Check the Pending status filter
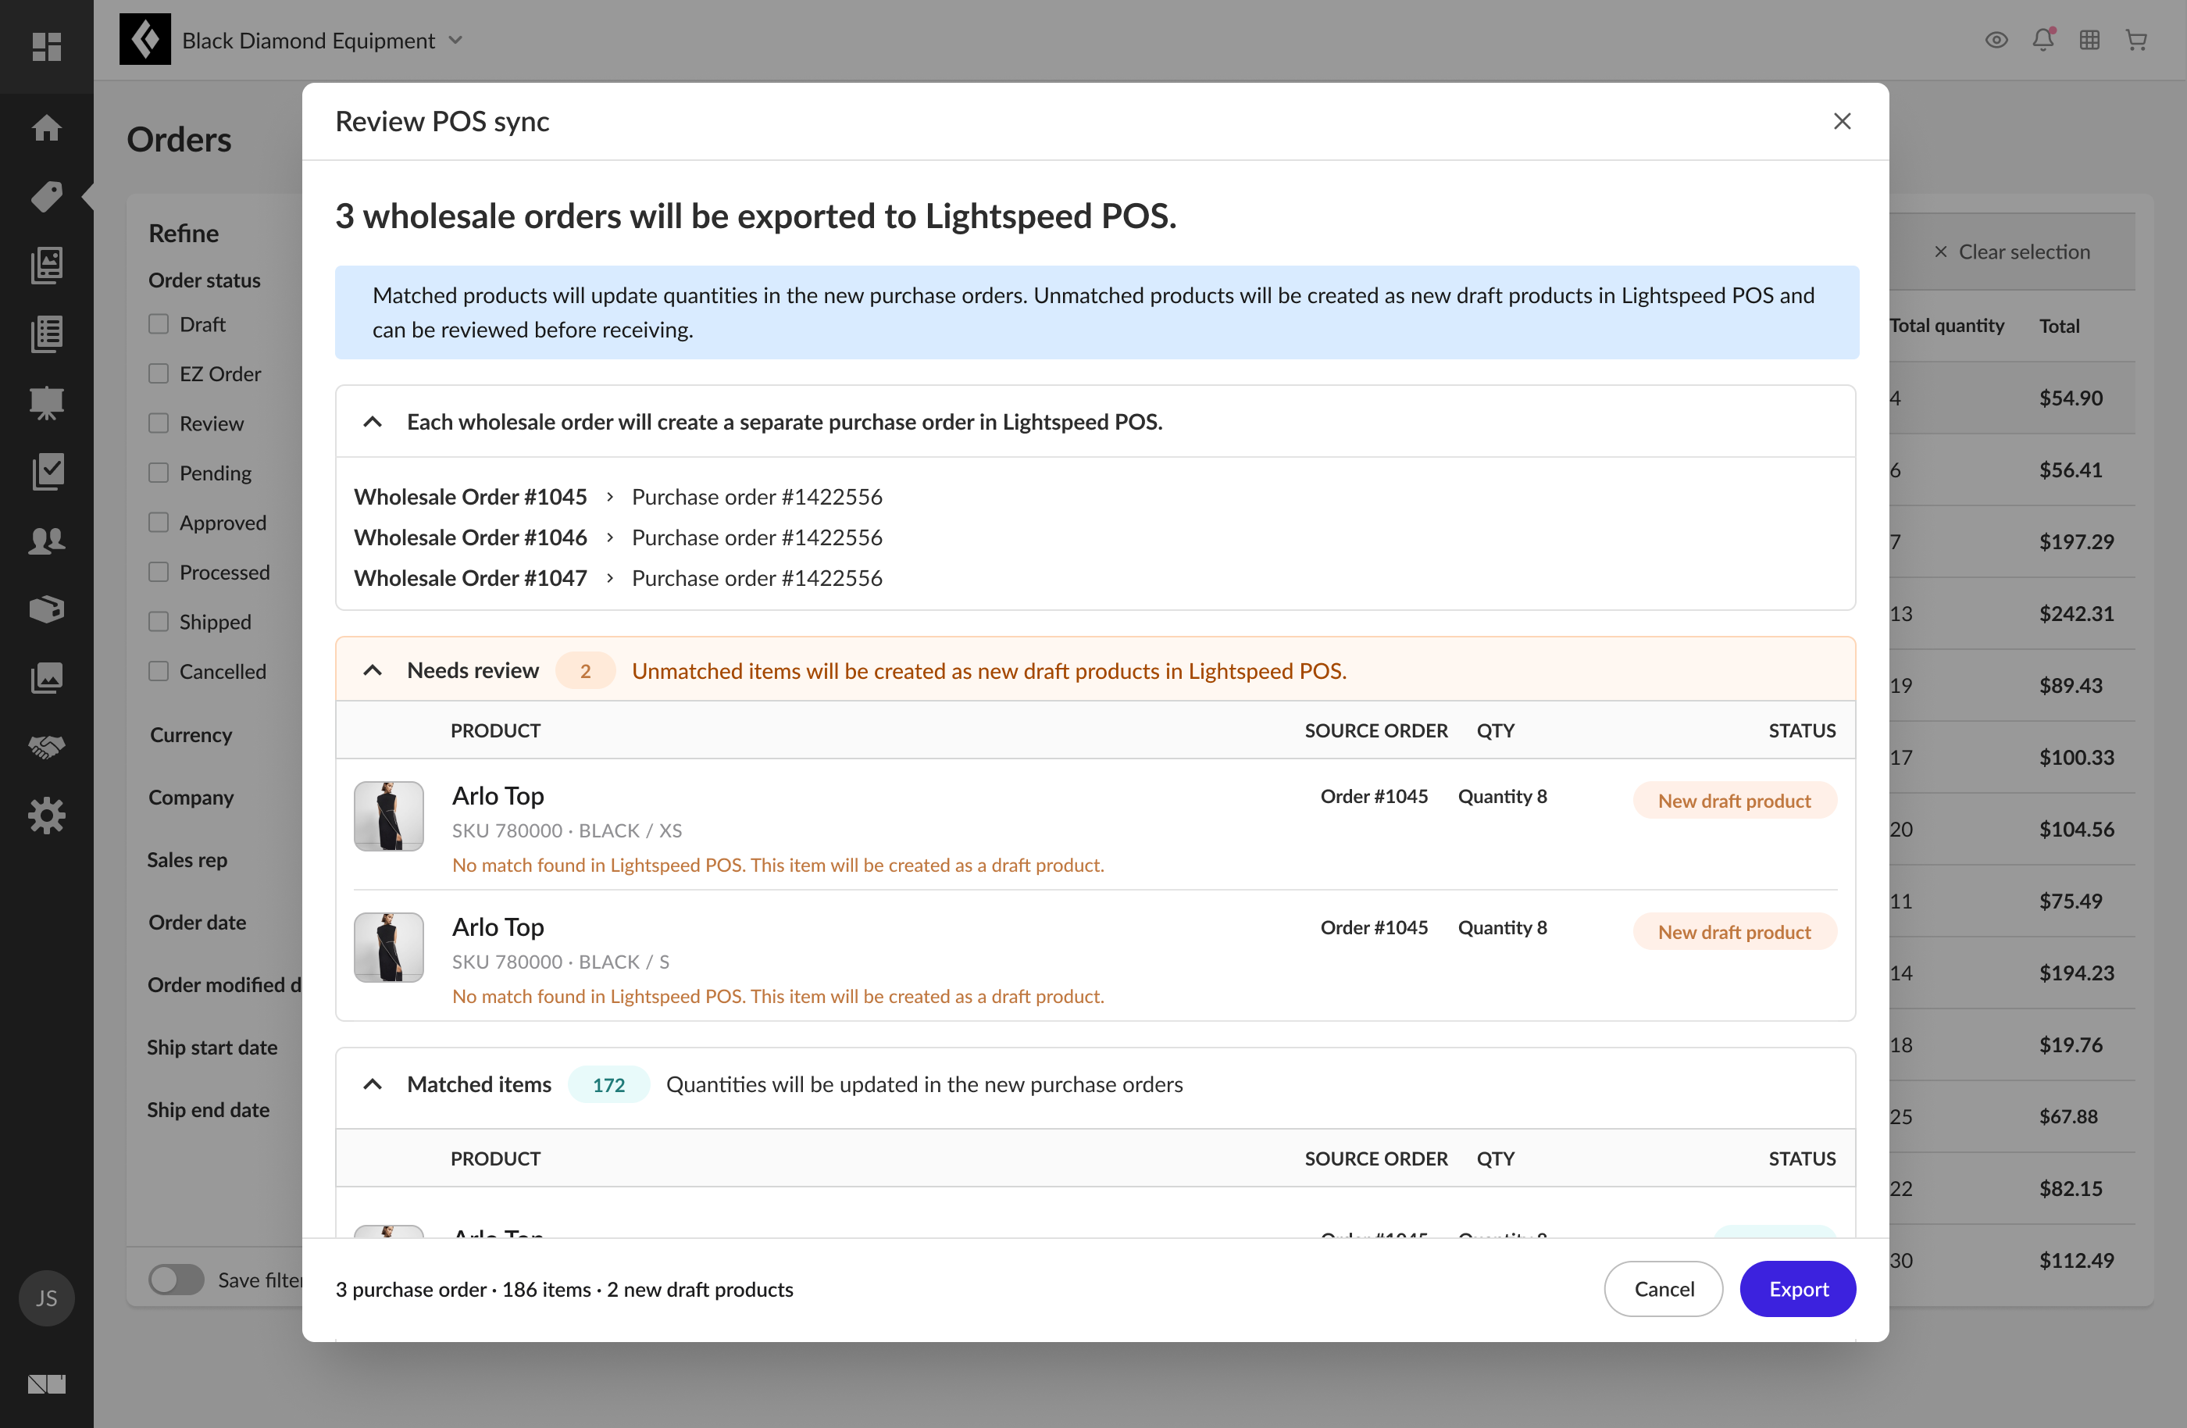The height and width of the screenshot is (1428, 2187). pyautogui.click(x=158, y=473)
